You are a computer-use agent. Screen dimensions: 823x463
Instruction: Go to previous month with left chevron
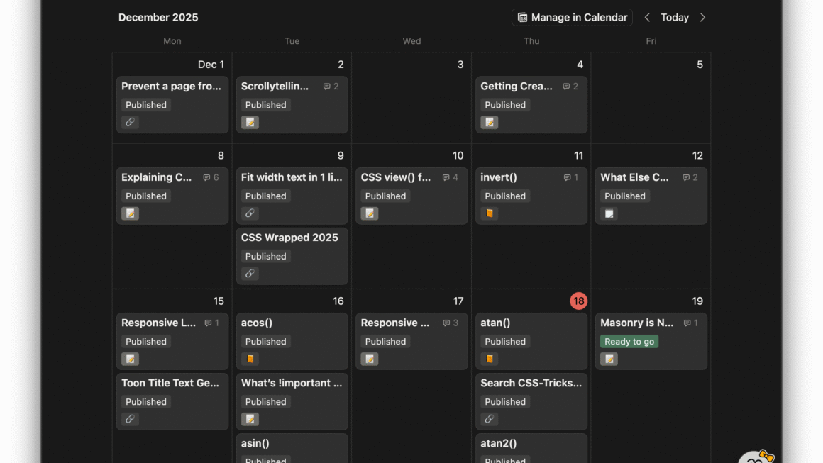(647, 18)
